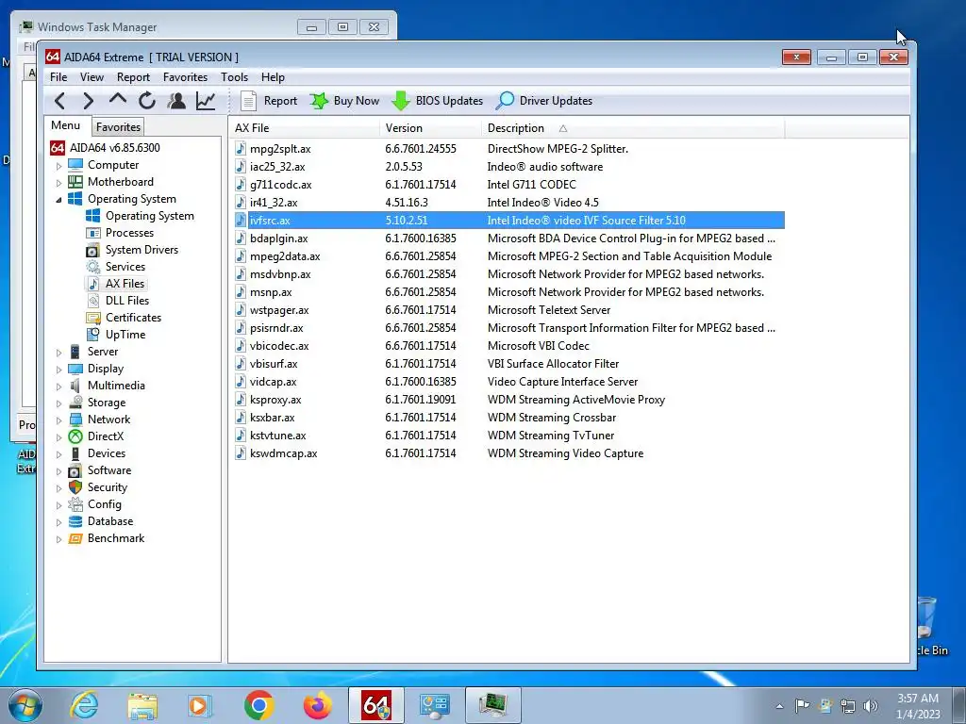Select the Benchmark icon in the tree

(75, 538)
